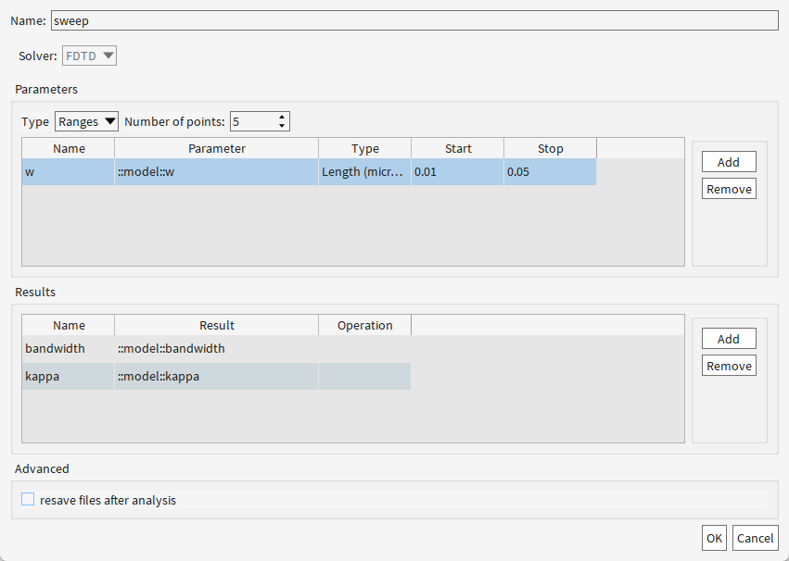The width and height of the screenshot is (789, 561).
Task: Select the w name cell in Parameters
Action: coord(69,172)
